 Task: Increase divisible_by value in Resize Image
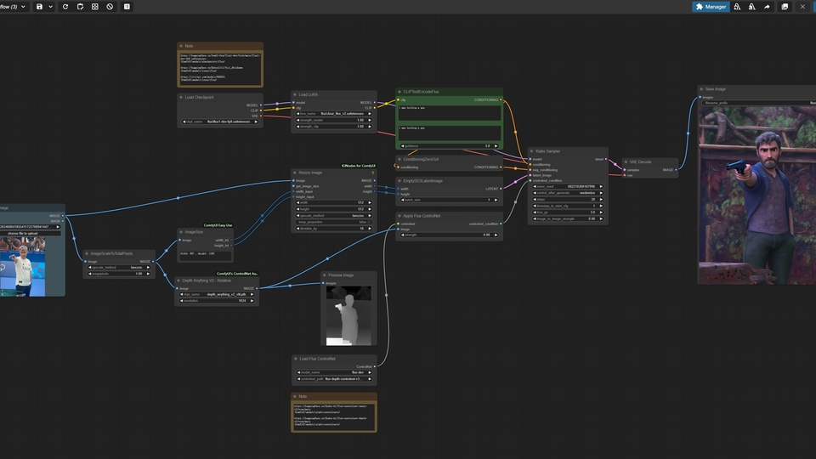pos(370,229)
